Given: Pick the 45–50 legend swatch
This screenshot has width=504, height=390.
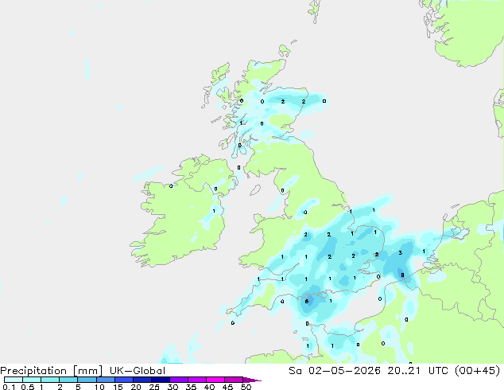Looking at the screenshot, I should [x=234, y=380].
